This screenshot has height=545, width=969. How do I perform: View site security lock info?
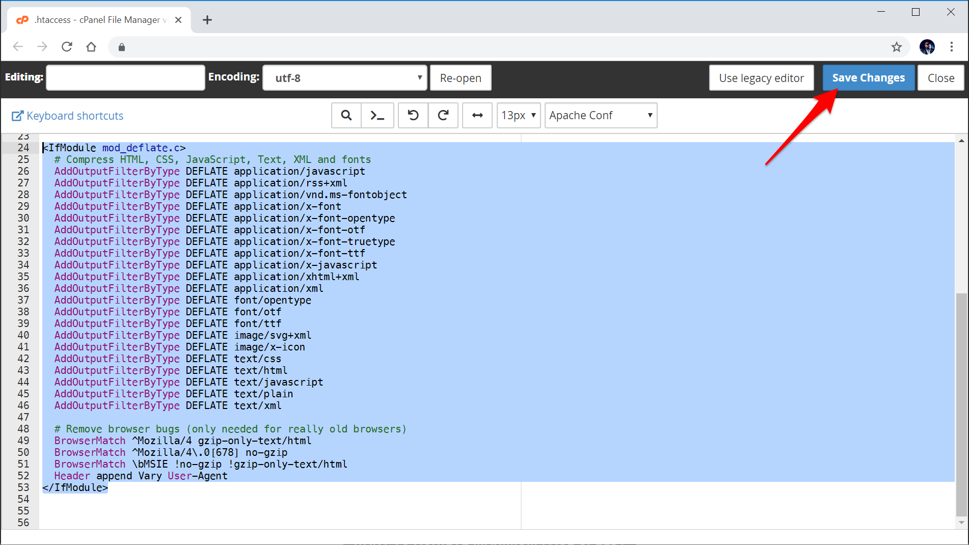tap(121, 47)
